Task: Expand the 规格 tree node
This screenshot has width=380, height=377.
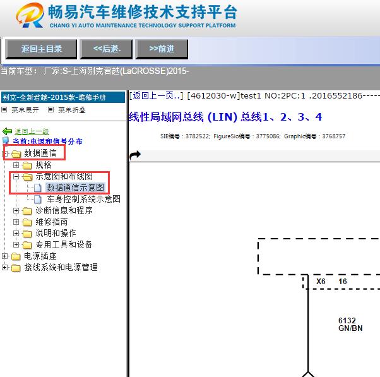Action: pos(16,165)
